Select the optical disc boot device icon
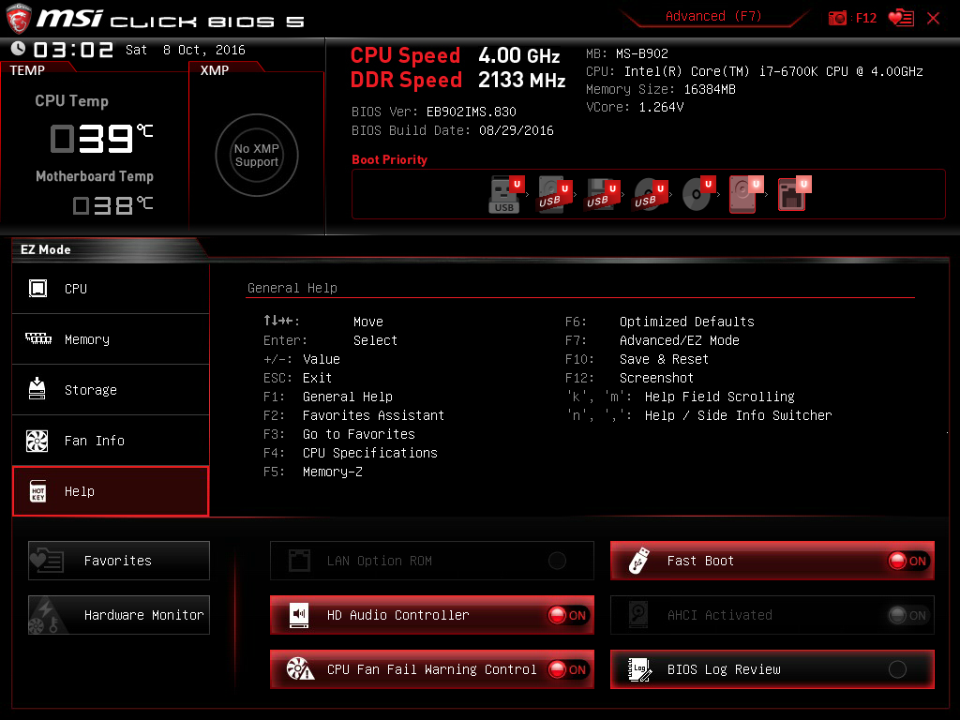Screen dimensions: 960x720 [x=698, y=194]
